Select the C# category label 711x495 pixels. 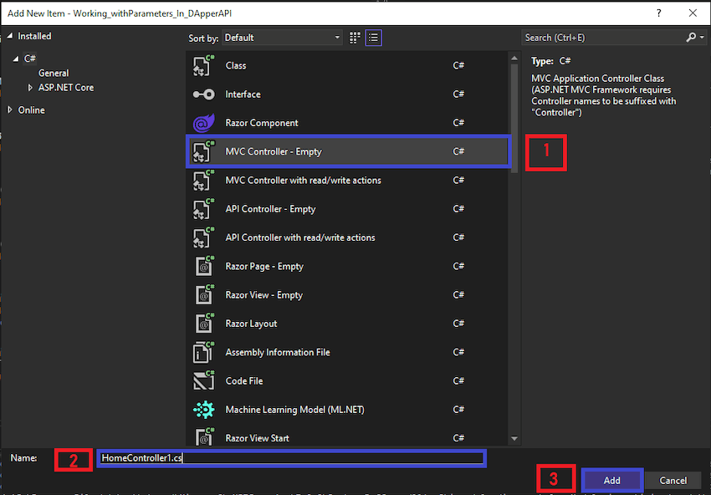(x=30, y=59)
